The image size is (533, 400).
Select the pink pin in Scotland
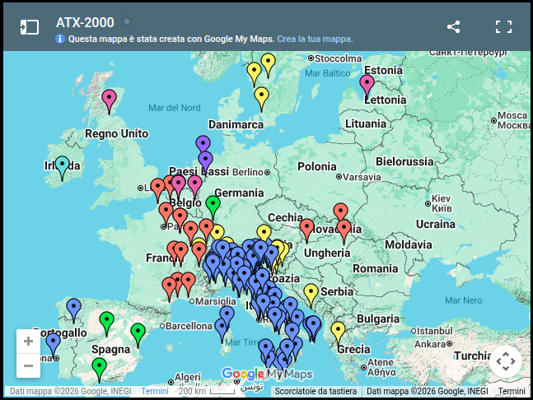point(109,101)
